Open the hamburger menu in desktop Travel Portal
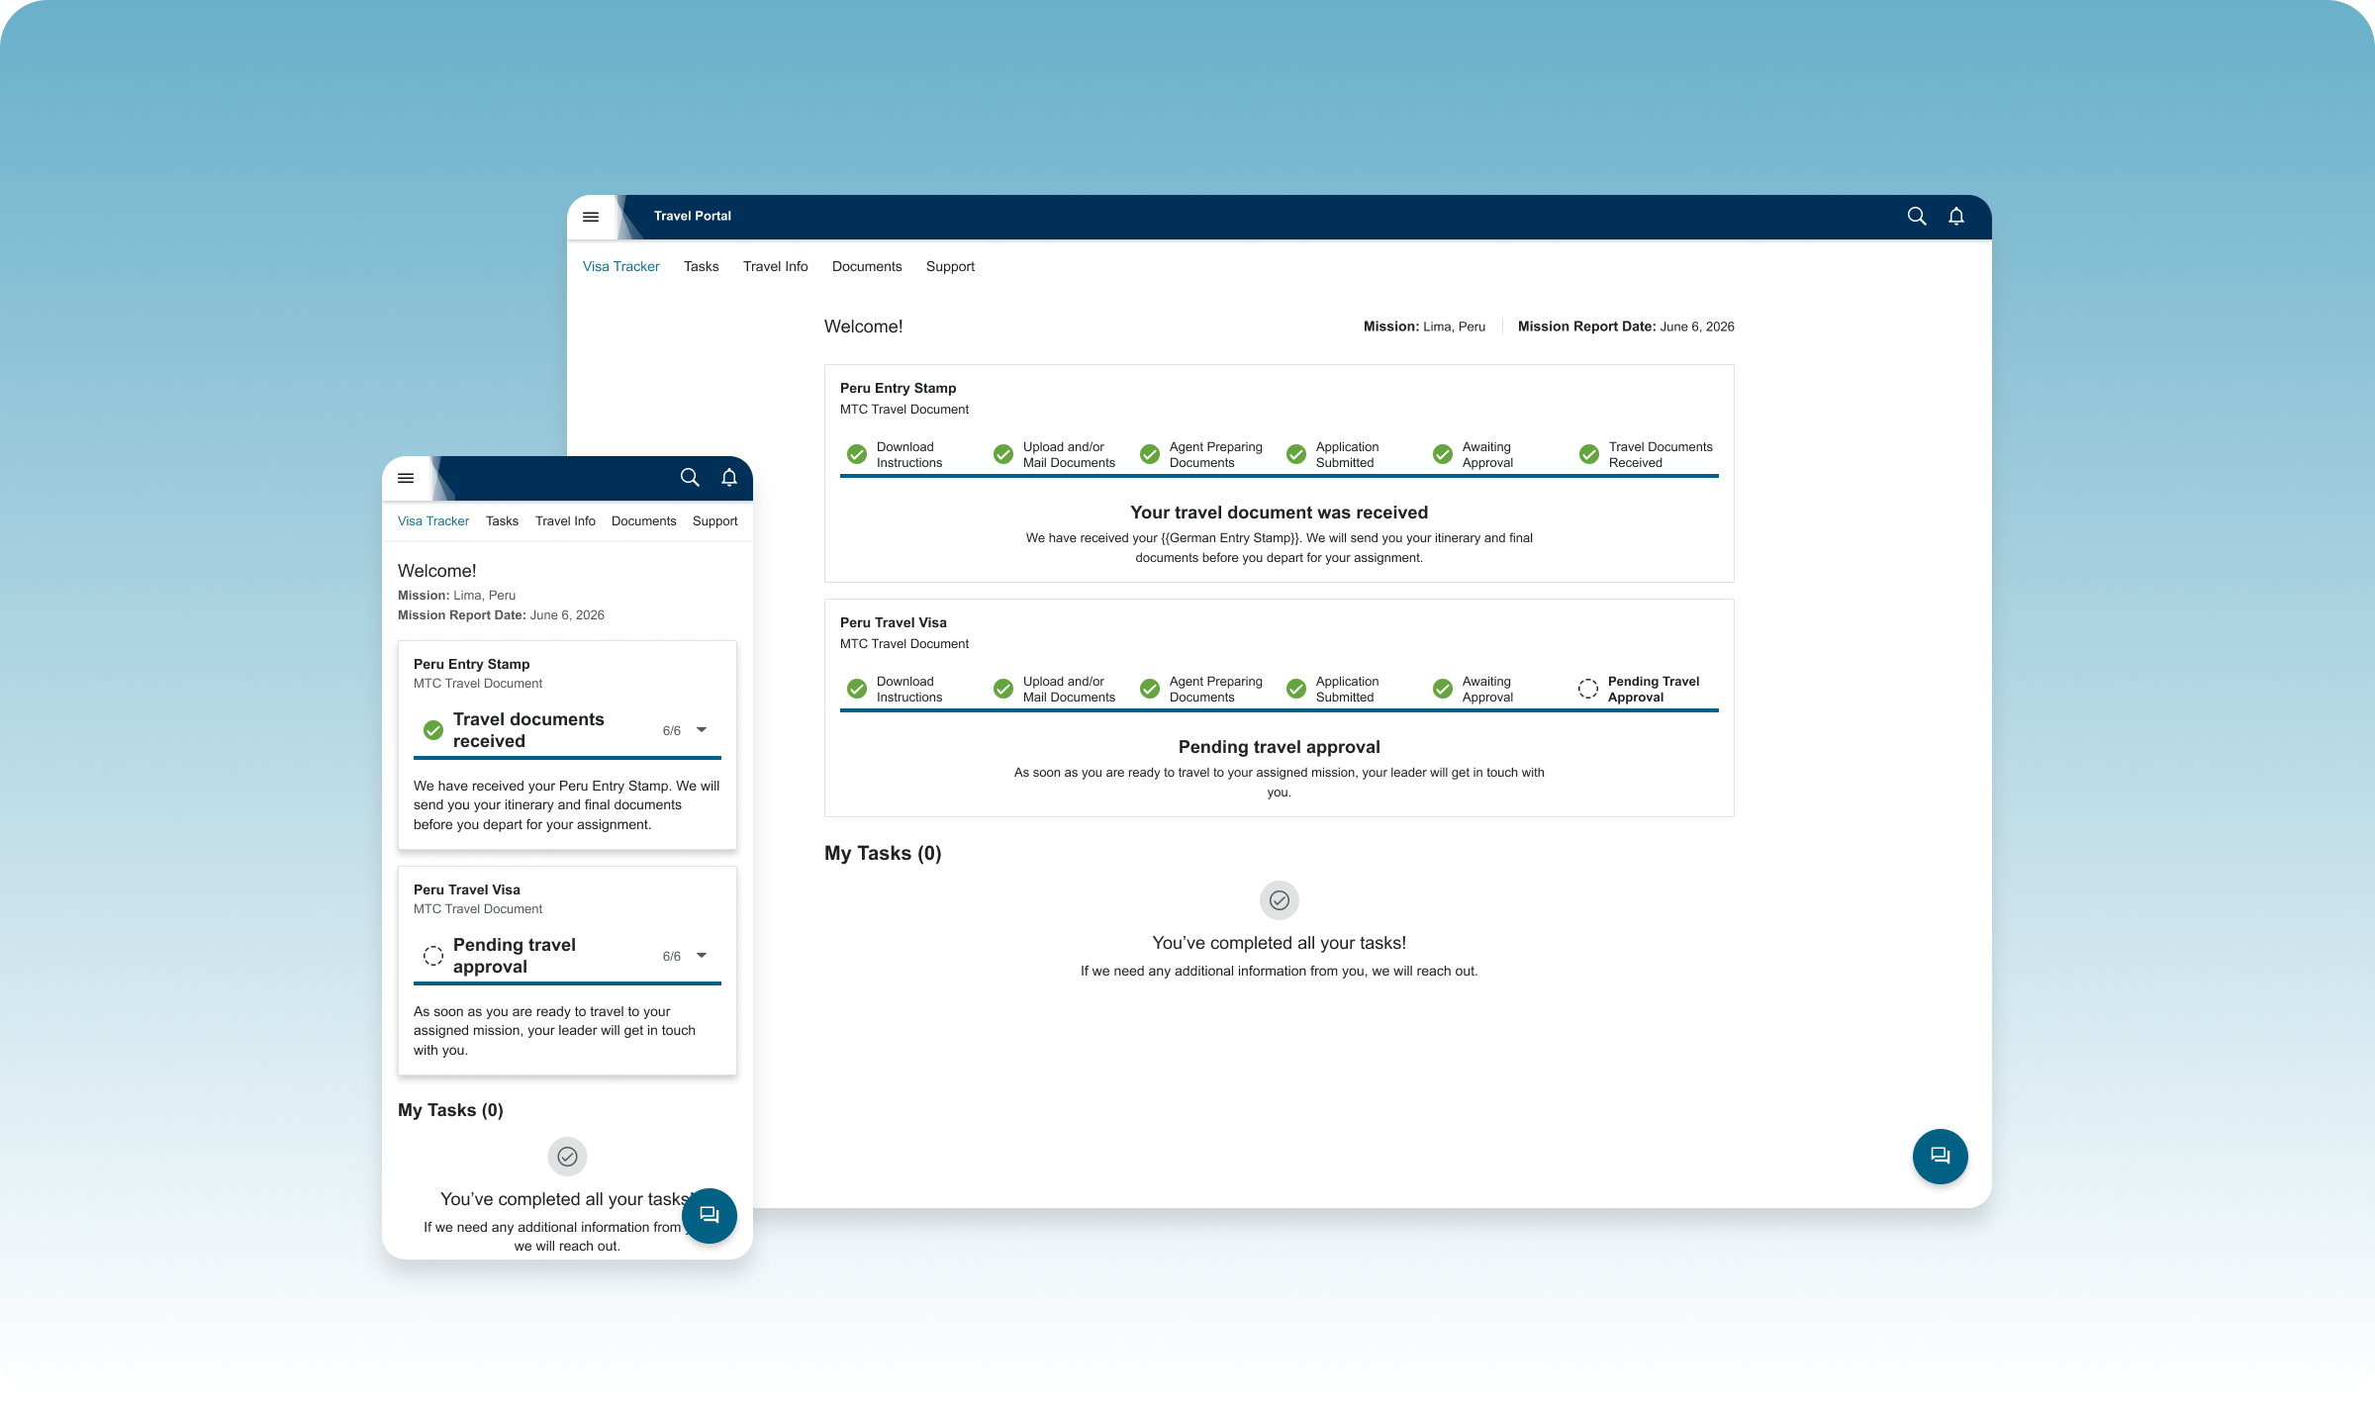The image size is (2375, 1402). pyautogui.click(x=591, y=217)
